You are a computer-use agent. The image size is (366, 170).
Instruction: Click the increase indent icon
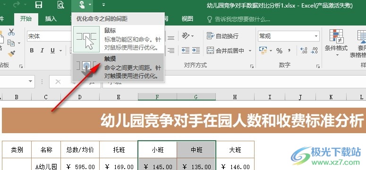coord(196,51)
